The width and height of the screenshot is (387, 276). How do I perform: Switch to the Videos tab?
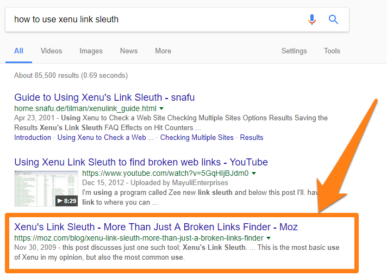pos(51,51)
